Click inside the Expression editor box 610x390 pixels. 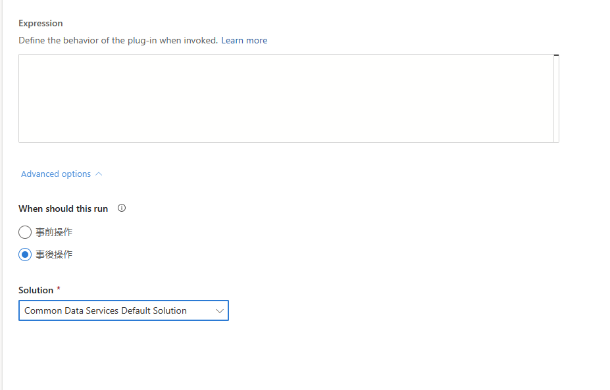286,98
